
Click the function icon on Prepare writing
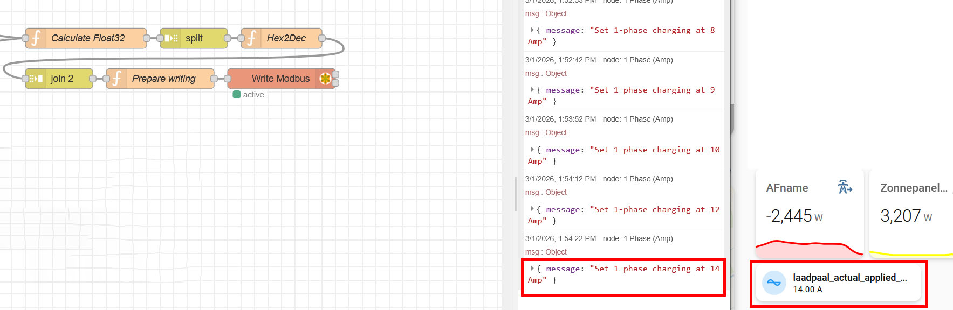(x=116, y=79)
